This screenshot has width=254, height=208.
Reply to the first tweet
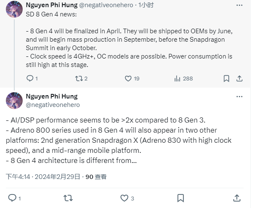pos(29,78)
